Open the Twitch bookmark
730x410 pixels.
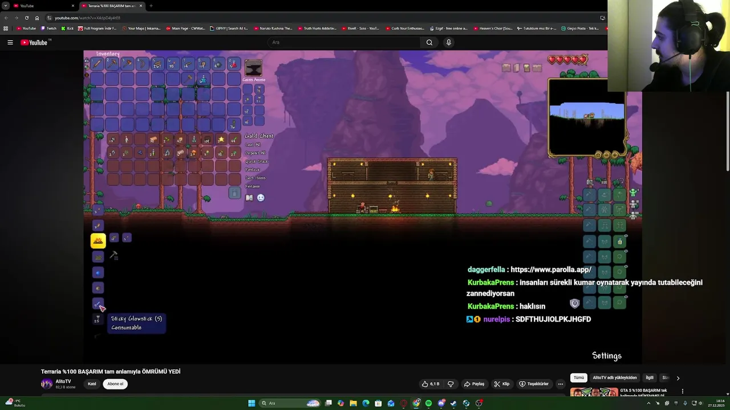click(x=48, y=28)
